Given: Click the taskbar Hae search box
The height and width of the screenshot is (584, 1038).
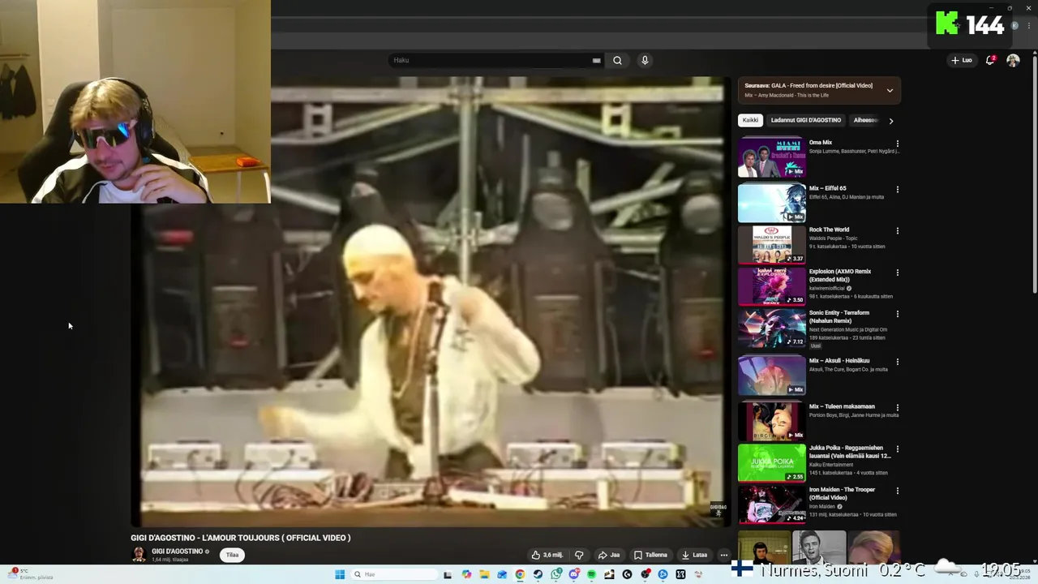Looking at the screenshot, I should click(x=394, y=574).
